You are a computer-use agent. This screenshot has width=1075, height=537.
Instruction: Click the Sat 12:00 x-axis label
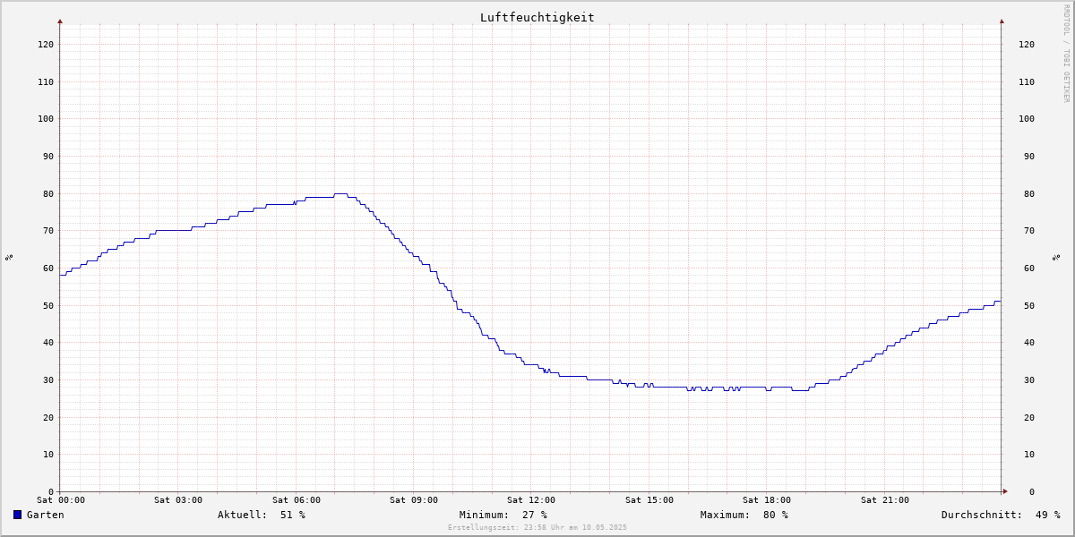(531, 500)
